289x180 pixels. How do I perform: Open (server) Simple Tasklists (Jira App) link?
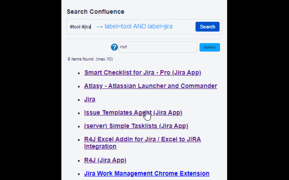(136, 126)
